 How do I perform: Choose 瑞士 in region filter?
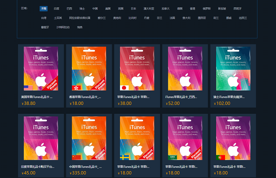click(x=82, y=9)
